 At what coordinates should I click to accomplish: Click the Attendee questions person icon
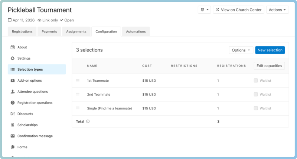[x=13, y=92]
